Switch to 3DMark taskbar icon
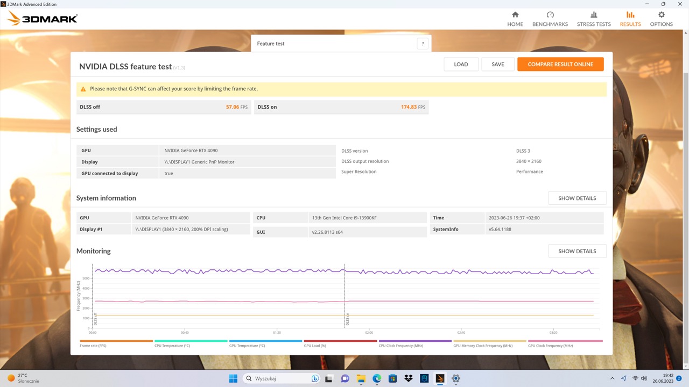689x387 pixels. tap(440, 378)
